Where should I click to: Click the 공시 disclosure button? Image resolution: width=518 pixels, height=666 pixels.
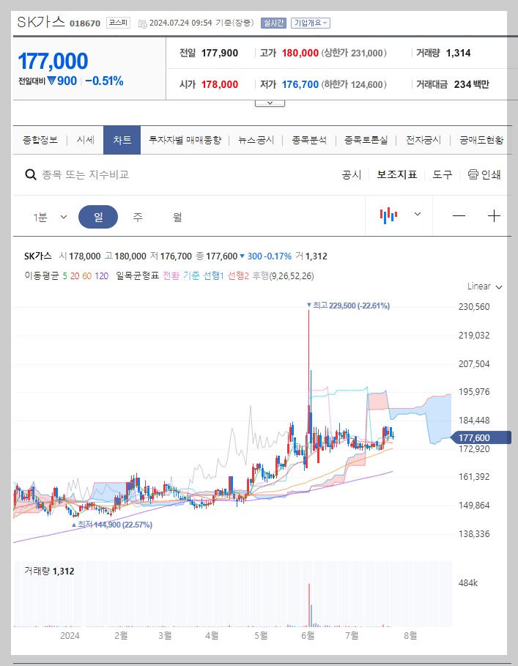(352, 174)
